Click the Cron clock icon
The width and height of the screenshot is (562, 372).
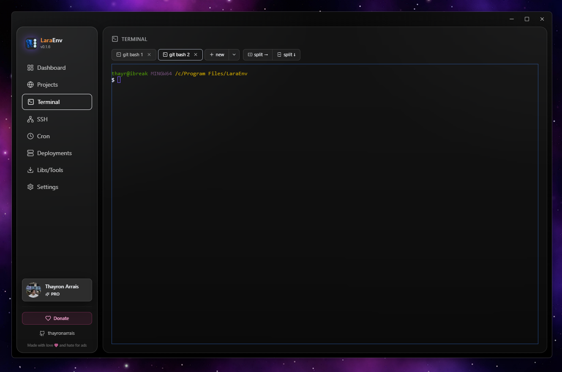pyautogui.click(x=30, y=136)
